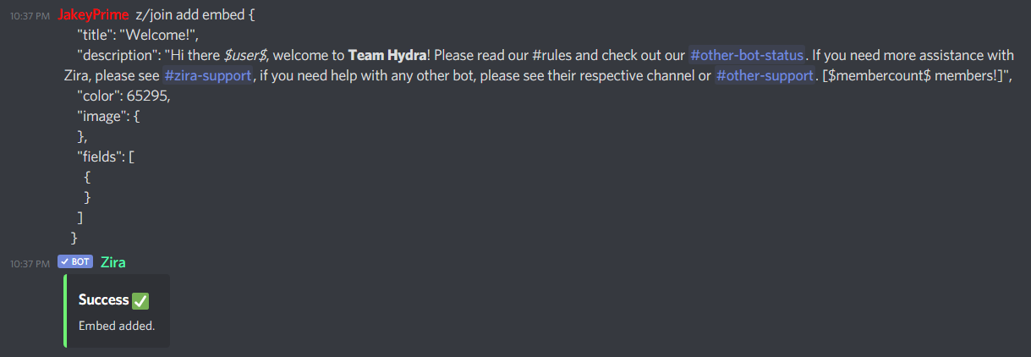This screenshot has height=357, width=1031.
Task: Click the "Embed added." description text
Action: coord(117,326)
